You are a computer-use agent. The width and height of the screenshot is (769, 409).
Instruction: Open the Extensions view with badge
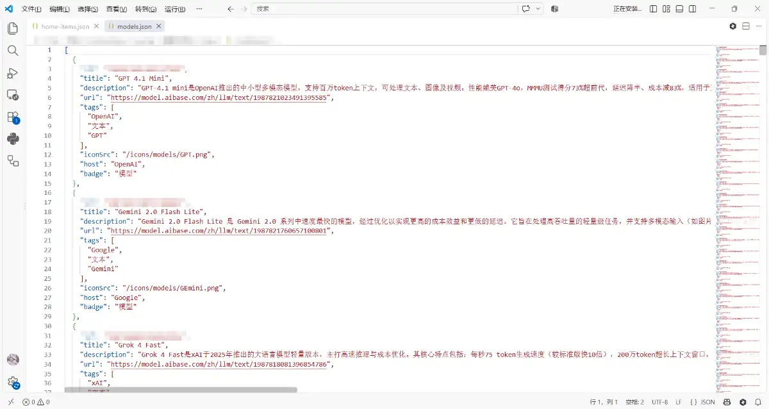point(12,117)
